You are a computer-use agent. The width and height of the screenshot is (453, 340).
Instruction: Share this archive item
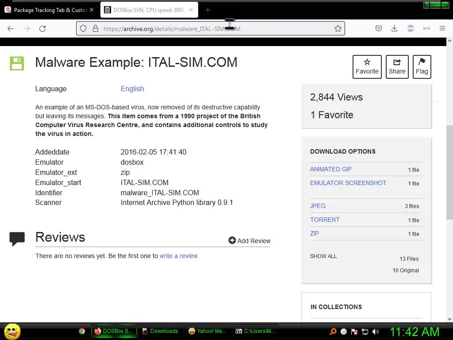click(x=397, y=67)
